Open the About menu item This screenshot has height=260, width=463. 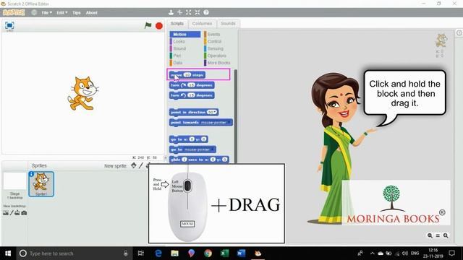(92, 13)
